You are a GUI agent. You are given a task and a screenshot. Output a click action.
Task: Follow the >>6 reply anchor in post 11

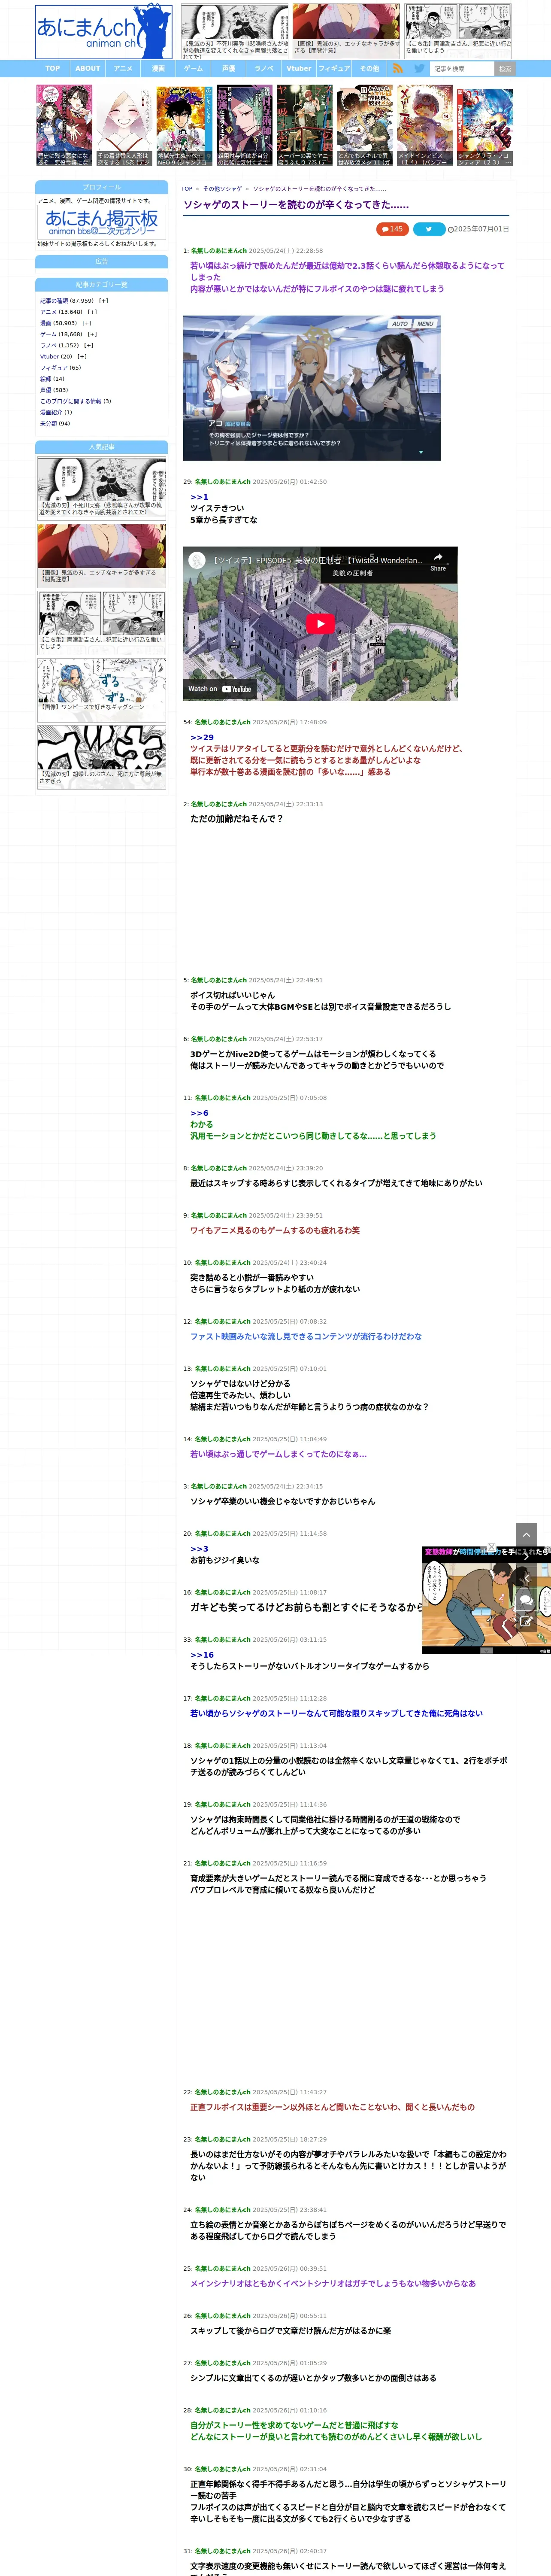200,1113
